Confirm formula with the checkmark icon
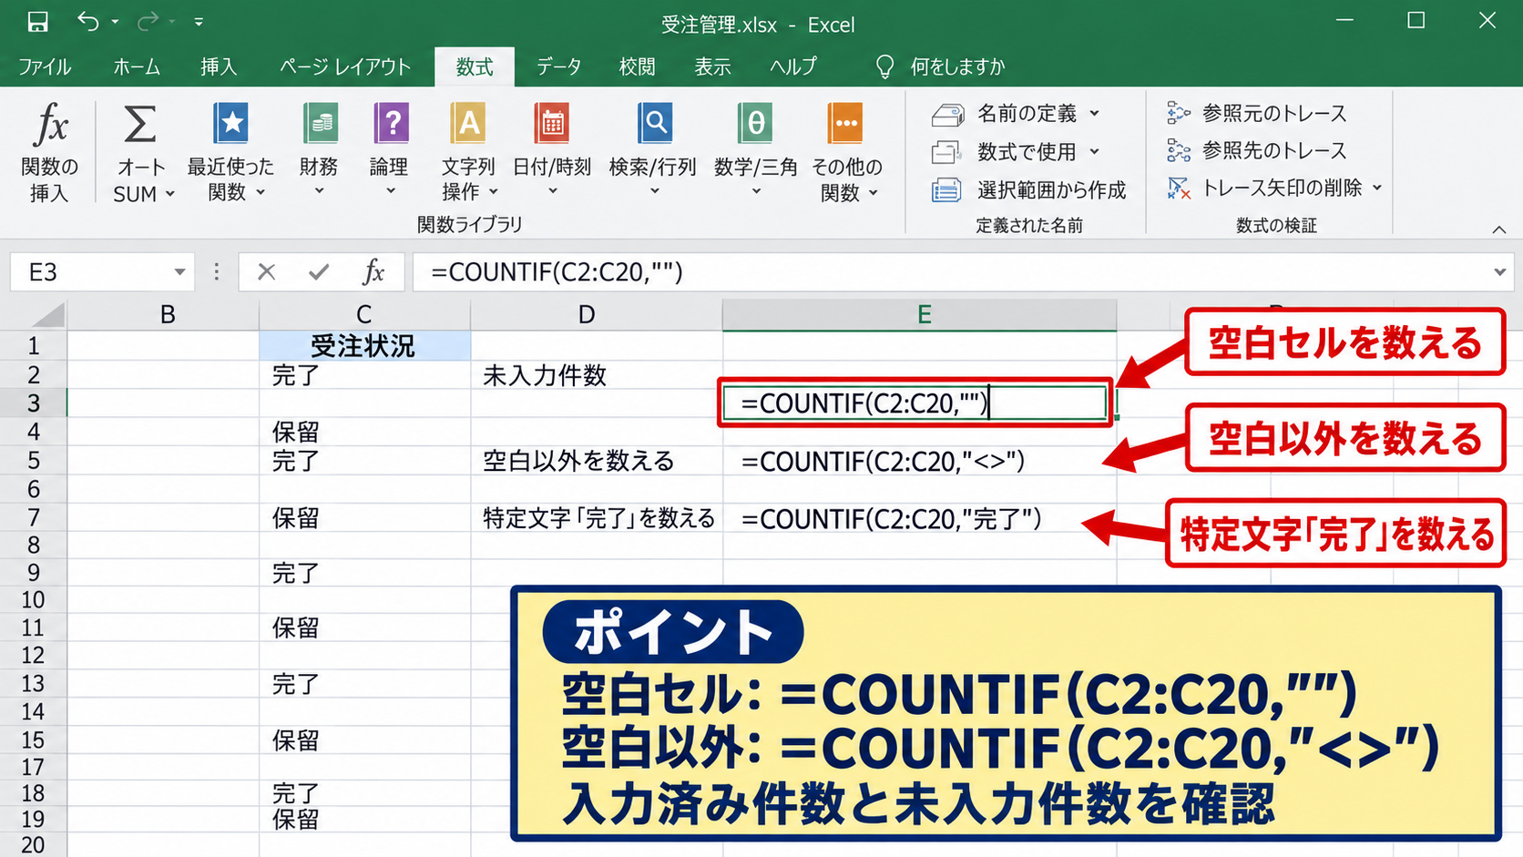This screenshot has height=857, width=1523. tap(319, 271)
